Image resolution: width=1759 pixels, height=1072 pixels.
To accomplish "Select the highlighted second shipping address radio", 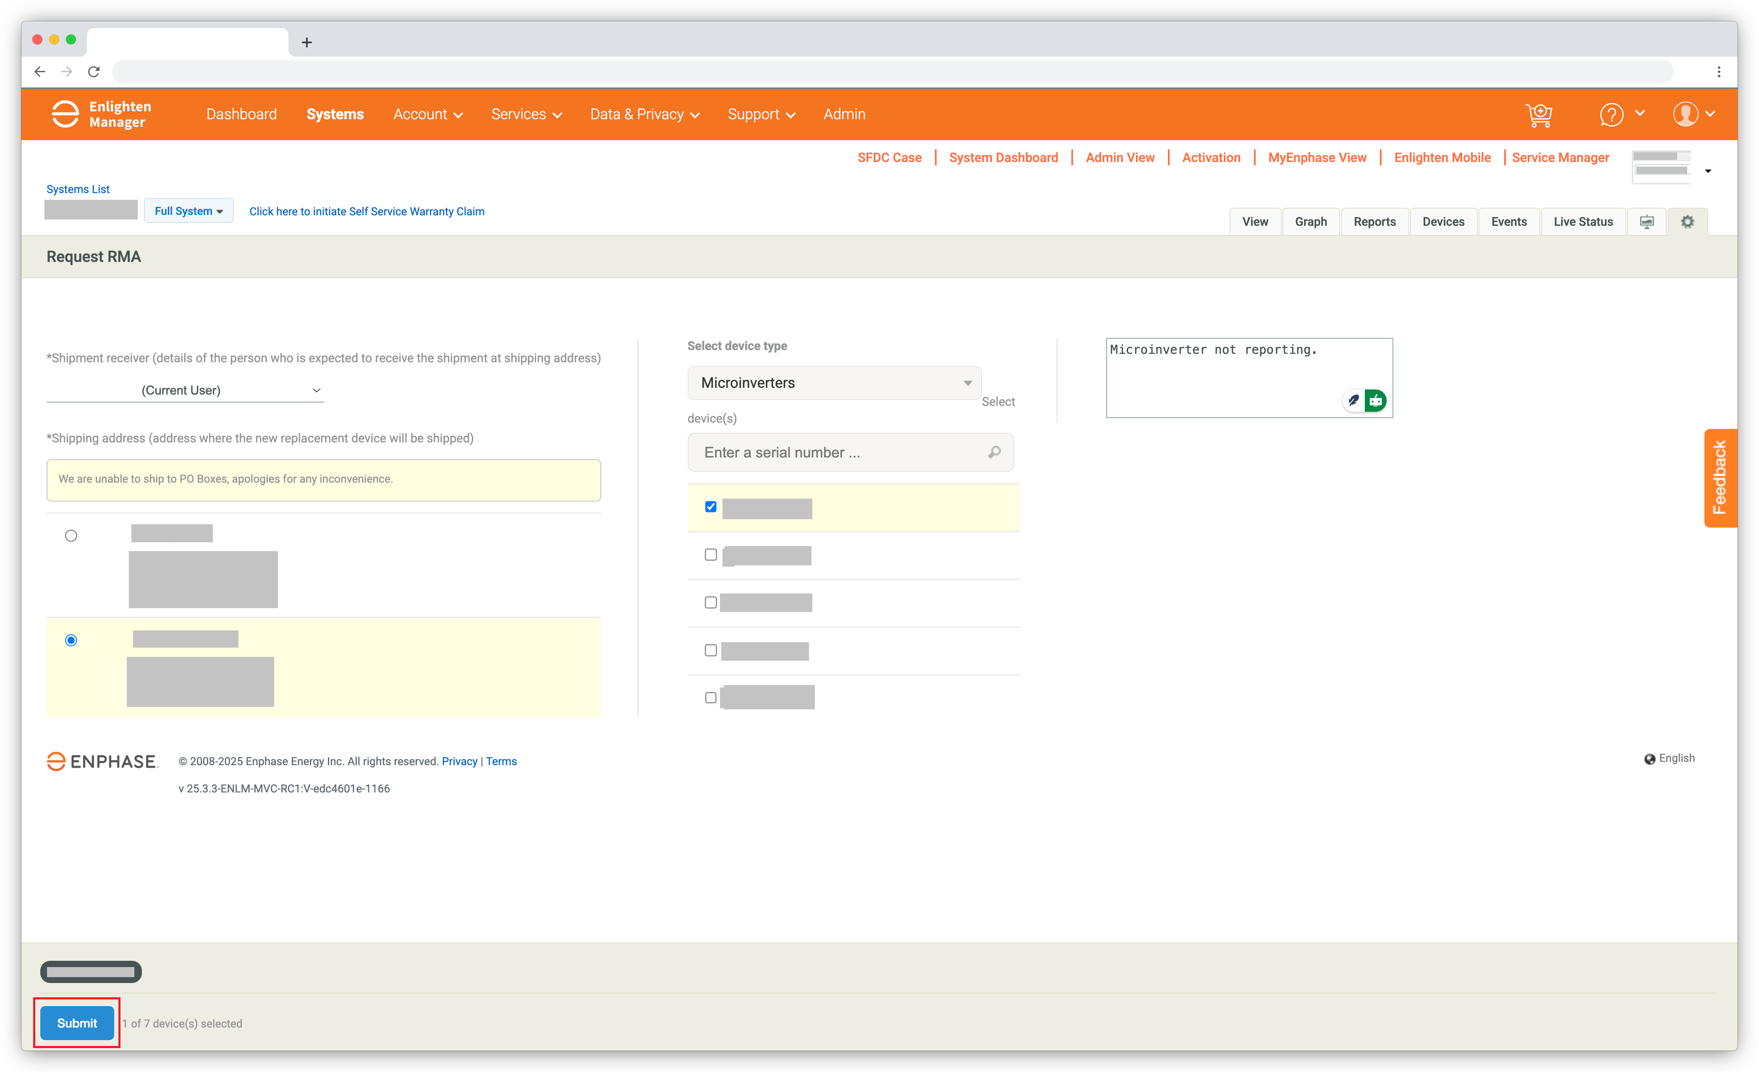I will click(x=71, y=640).
